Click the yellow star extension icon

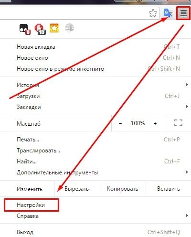[54, 28]
